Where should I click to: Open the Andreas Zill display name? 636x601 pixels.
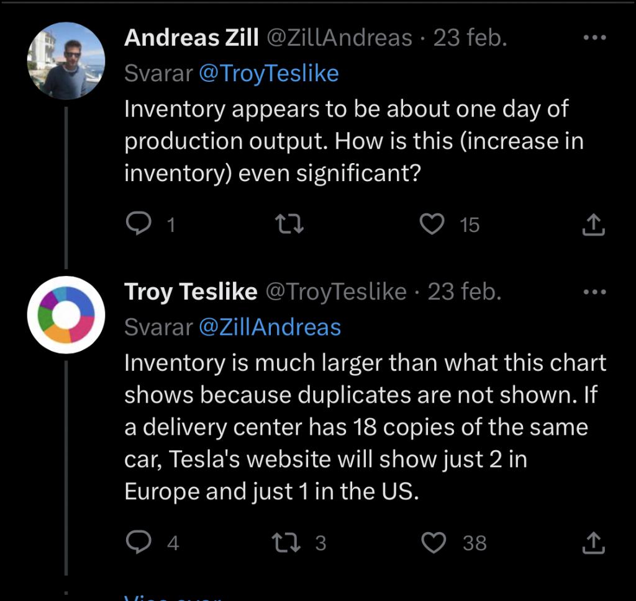pos(191,38)
